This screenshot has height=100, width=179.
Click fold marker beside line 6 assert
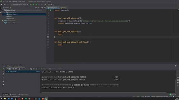point(53,24)
